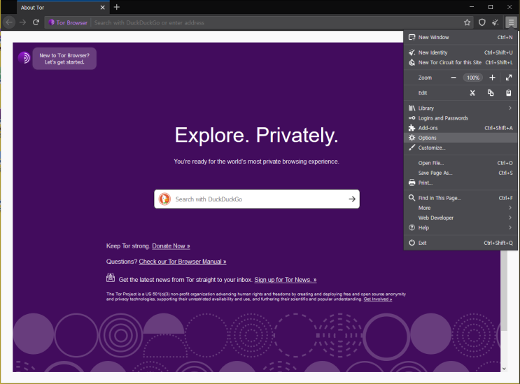Click the page vertical scrollbar thumb
Screen dimensions: 520x384
pyautogui.click(x=504, y=290)
